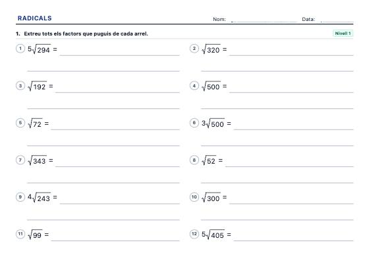369x253 pixels.
Task: Click circled number 2 marker
Action: pos(194,49)
